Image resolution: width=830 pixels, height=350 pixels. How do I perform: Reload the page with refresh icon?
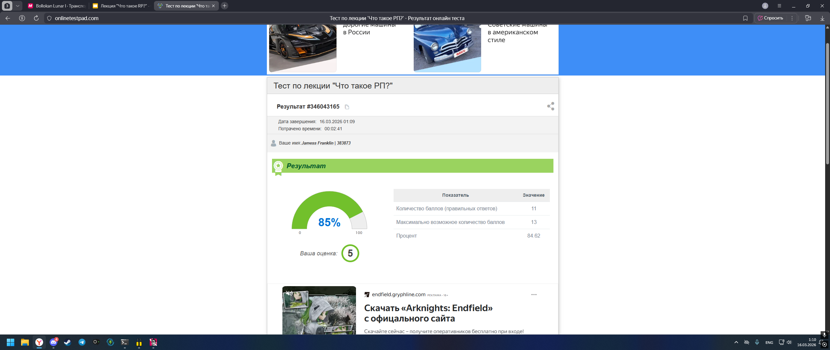pyautogui.click(x=36, y=18)
